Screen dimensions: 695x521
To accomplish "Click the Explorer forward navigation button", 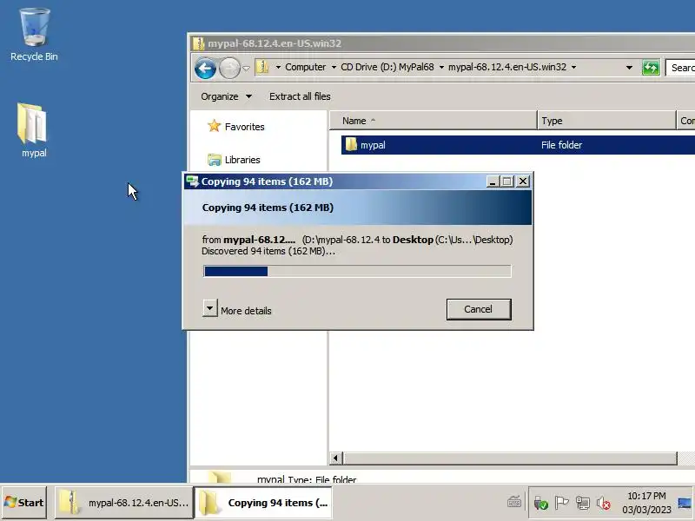I will (229, 69).
